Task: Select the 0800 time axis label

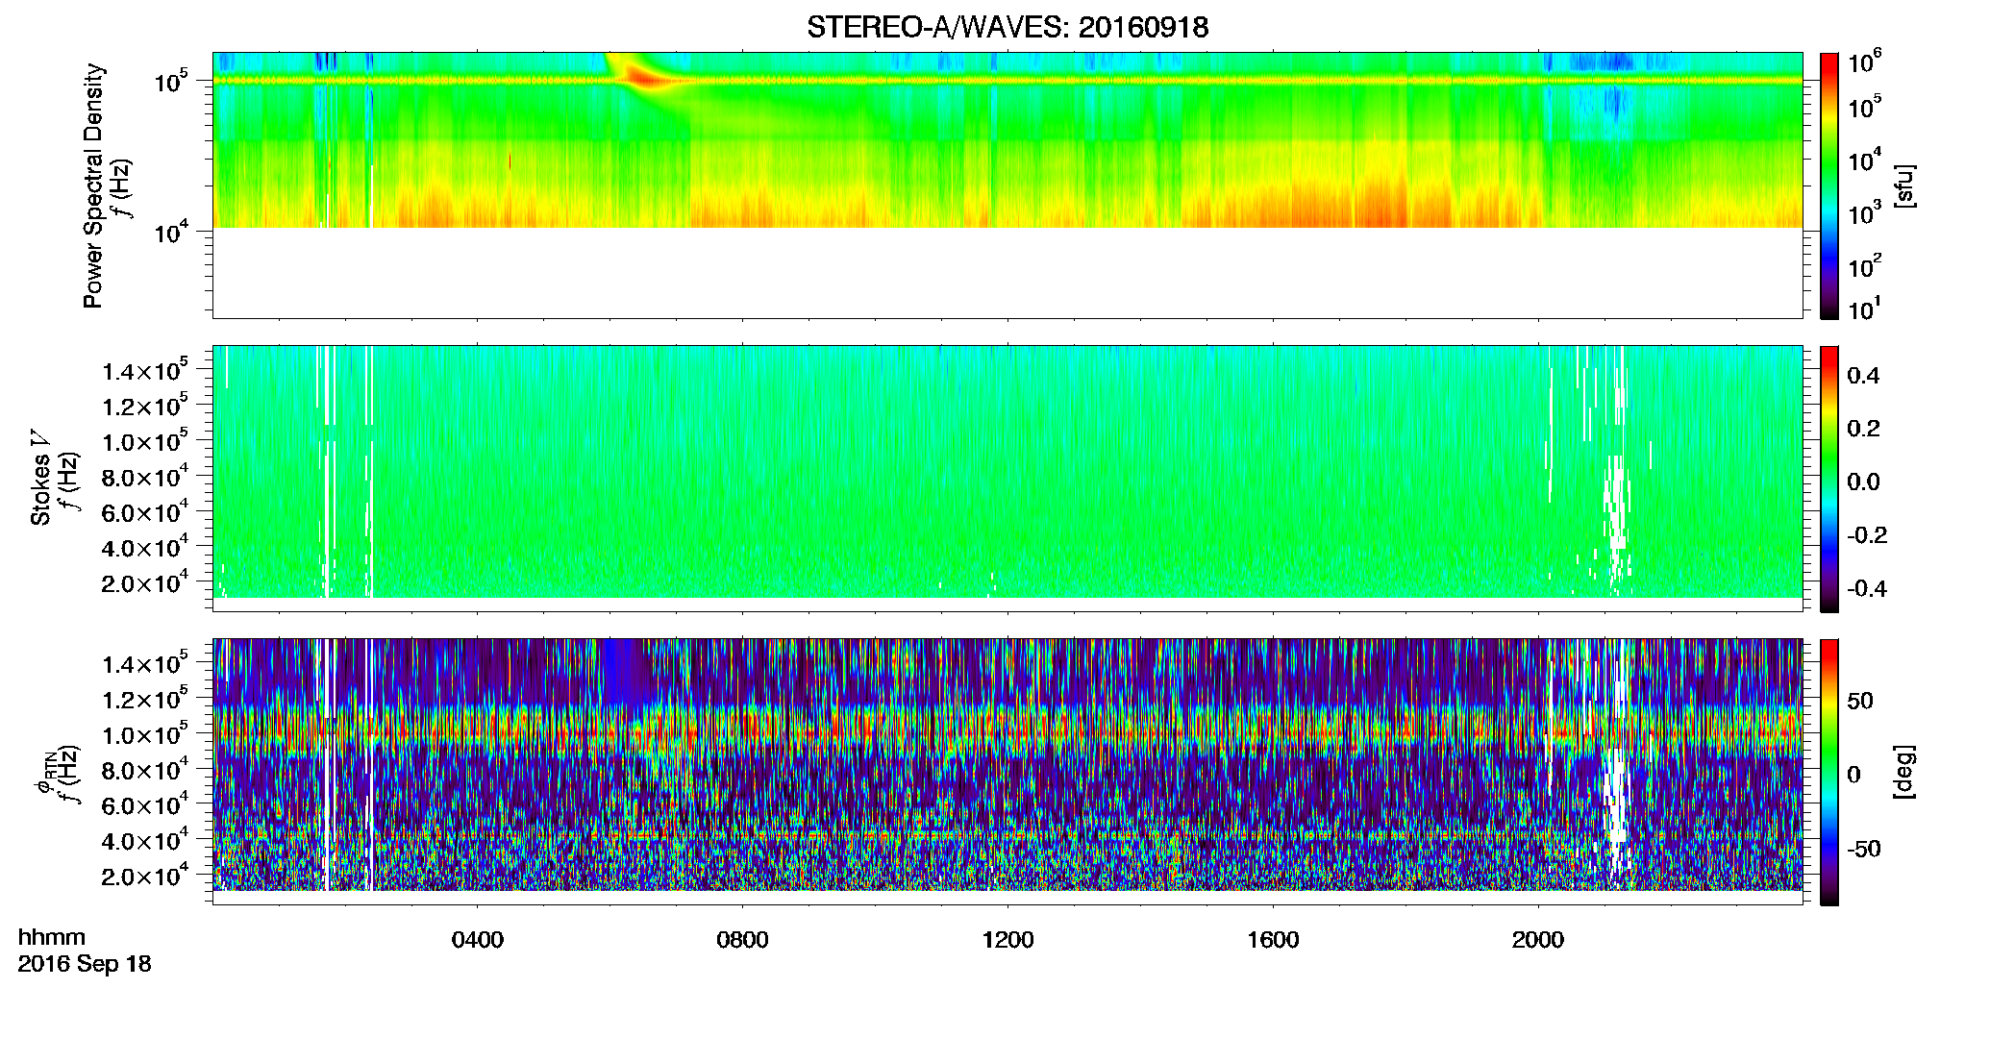Action: (742, 940)
